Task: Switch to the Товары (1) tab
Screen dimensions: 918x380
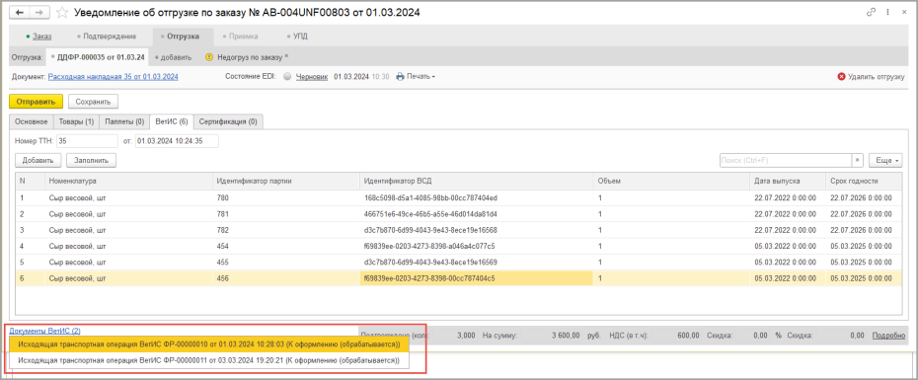Action: point(76,121)
